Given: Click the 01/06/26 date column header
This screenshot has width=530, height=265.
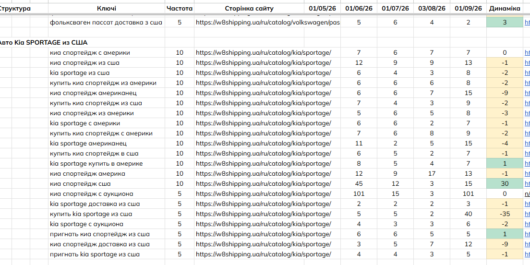Looking at the screenshot, I should coord(359,9).
